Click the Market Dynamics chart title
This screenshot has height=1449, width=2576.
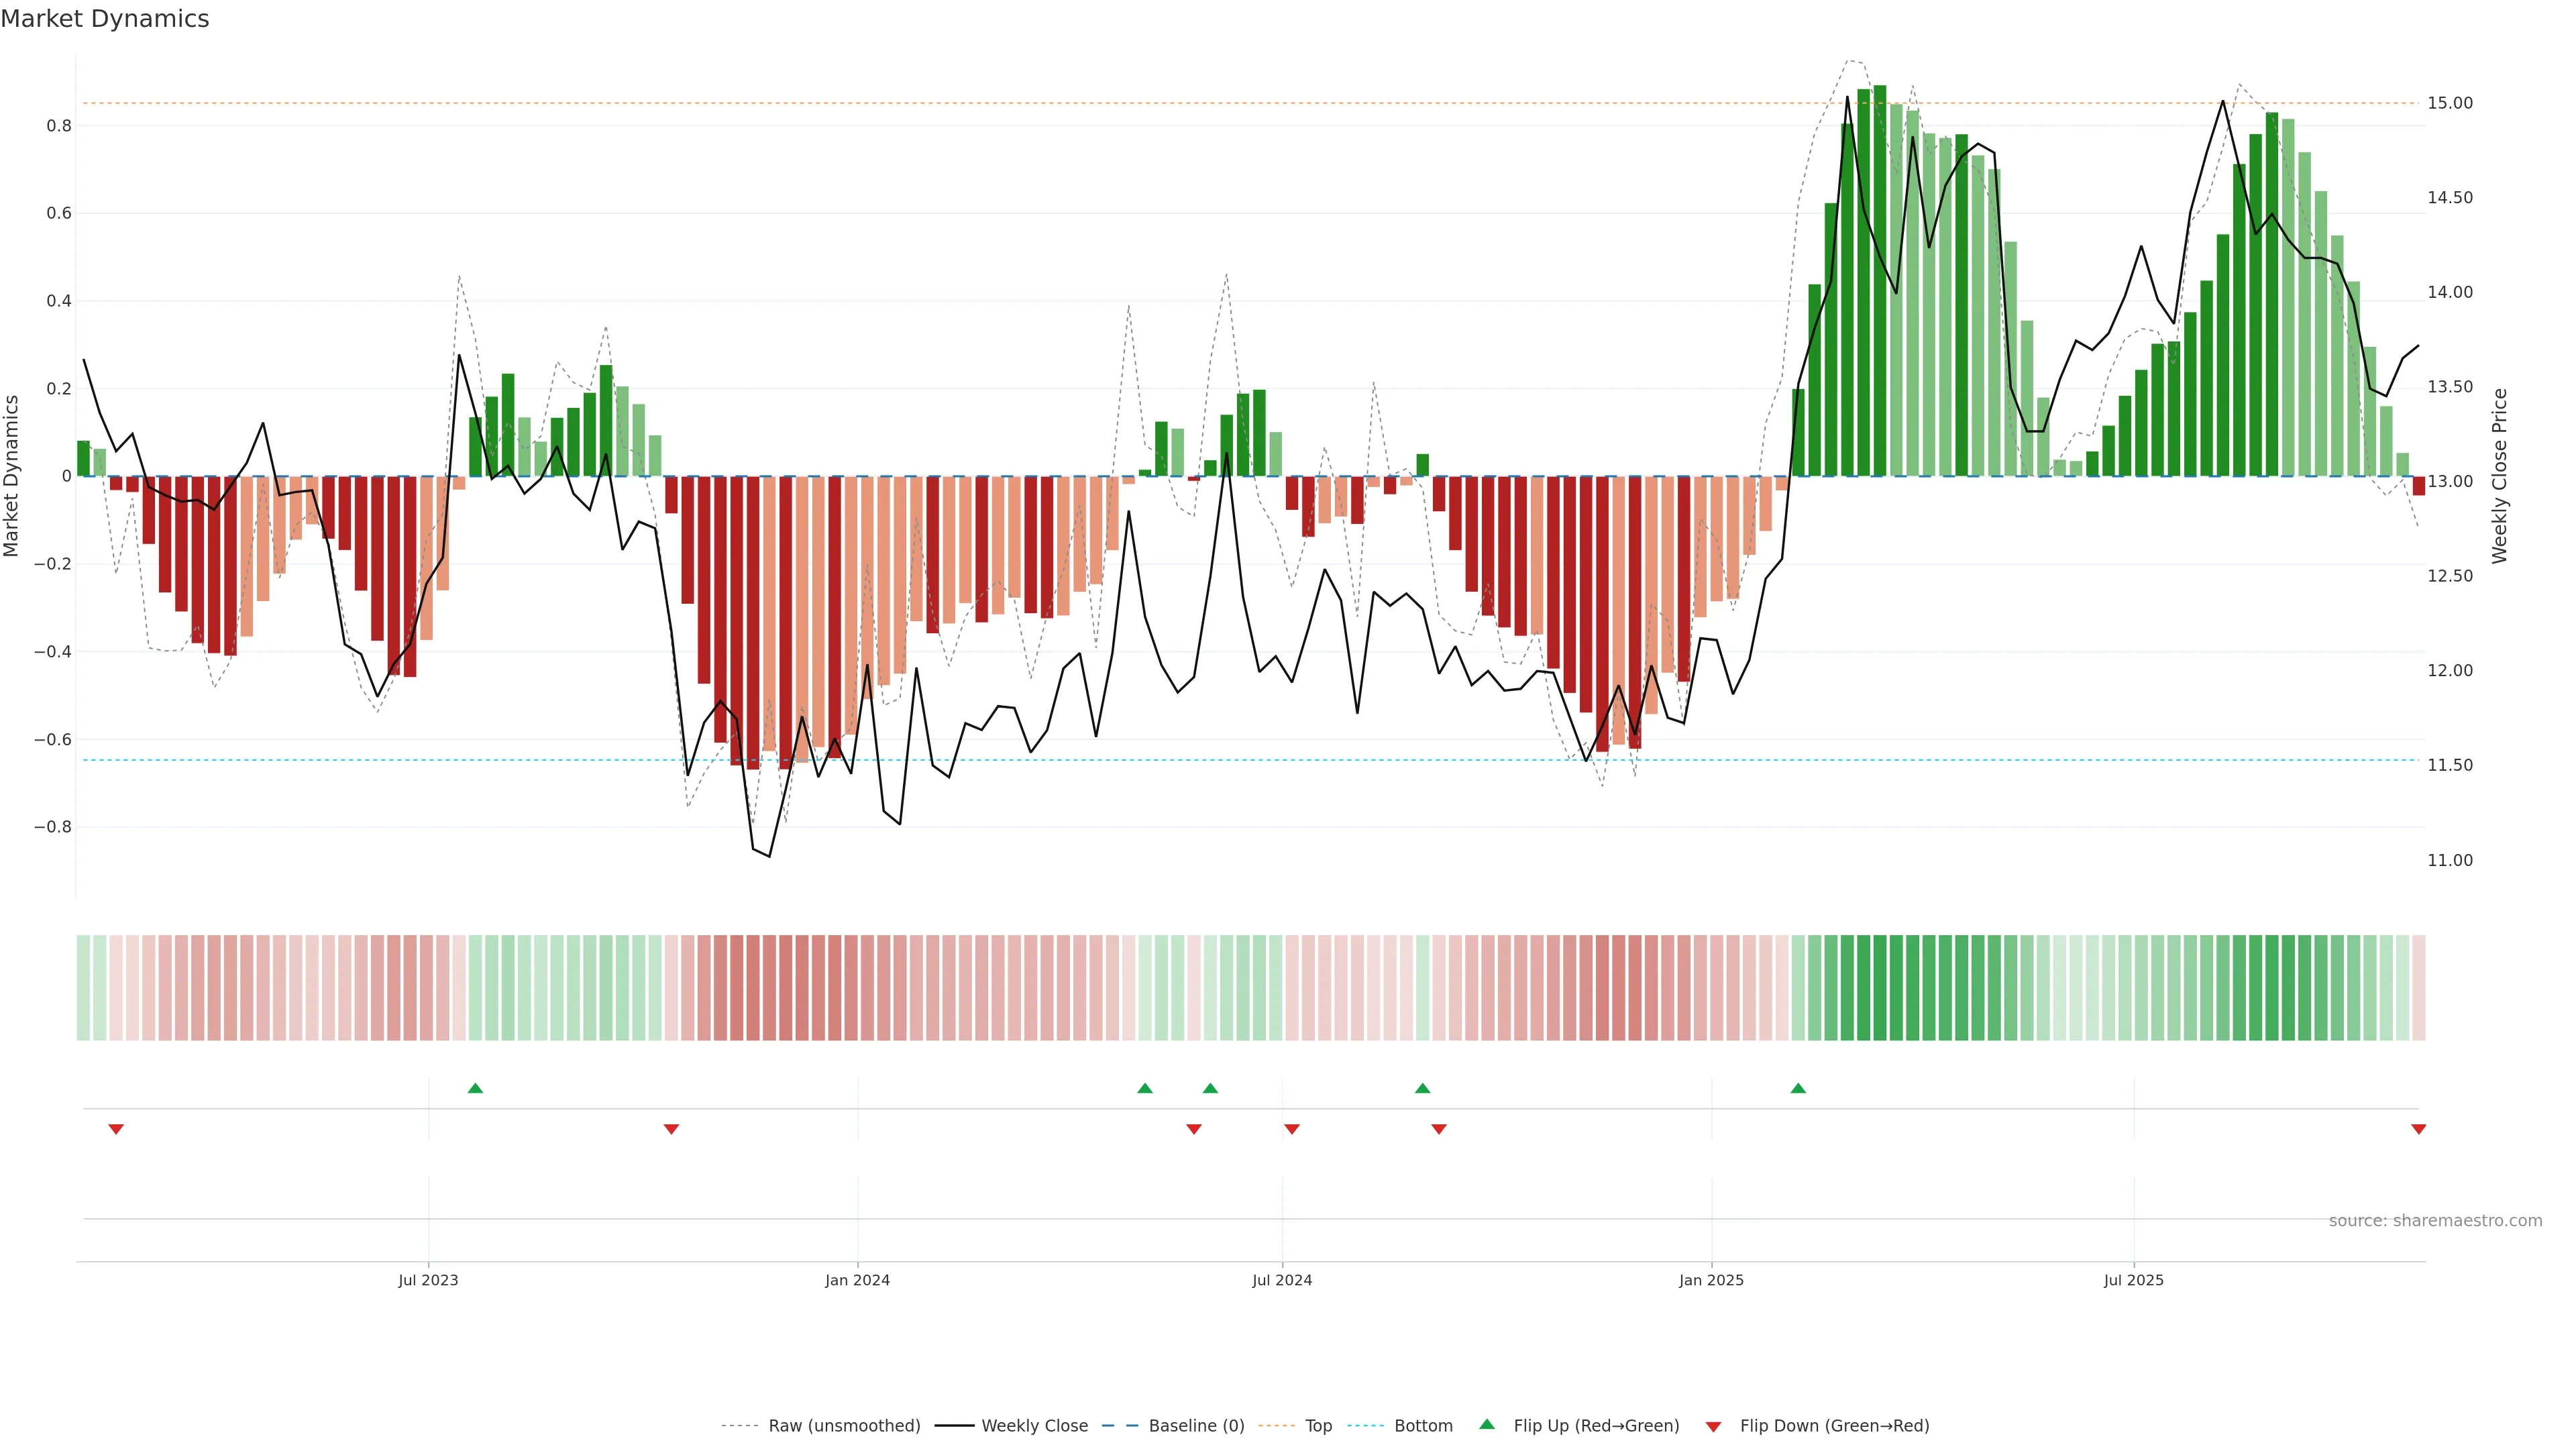(x=105, y=19)
